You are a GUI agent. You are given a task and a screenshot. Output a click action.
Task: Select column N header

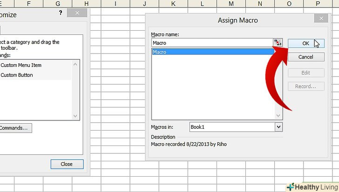click(260, 3)
